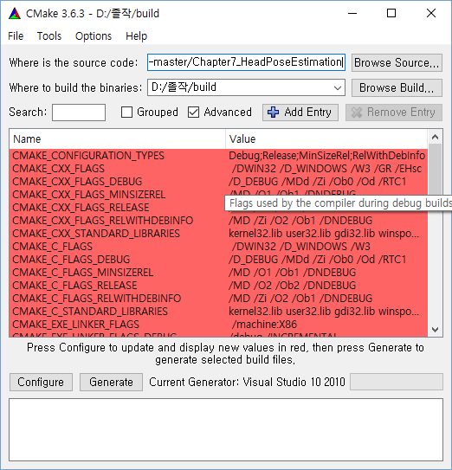Maximize the CMake window
452x470 pixels.
(391, 13)
